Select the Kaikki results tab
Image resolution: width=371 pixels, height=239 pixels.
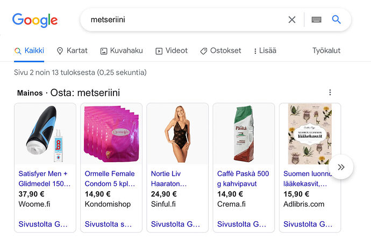click(30, 50)
